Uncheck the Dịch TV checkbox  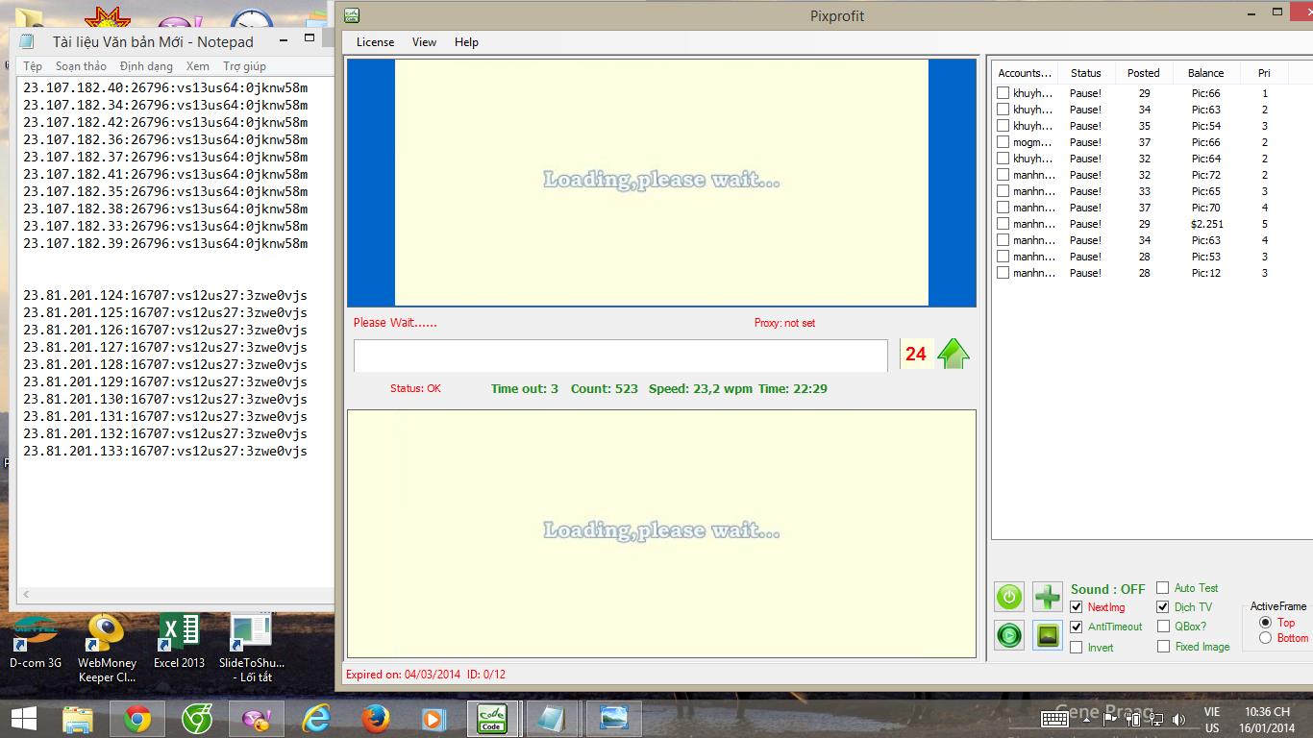[1163, 607]
